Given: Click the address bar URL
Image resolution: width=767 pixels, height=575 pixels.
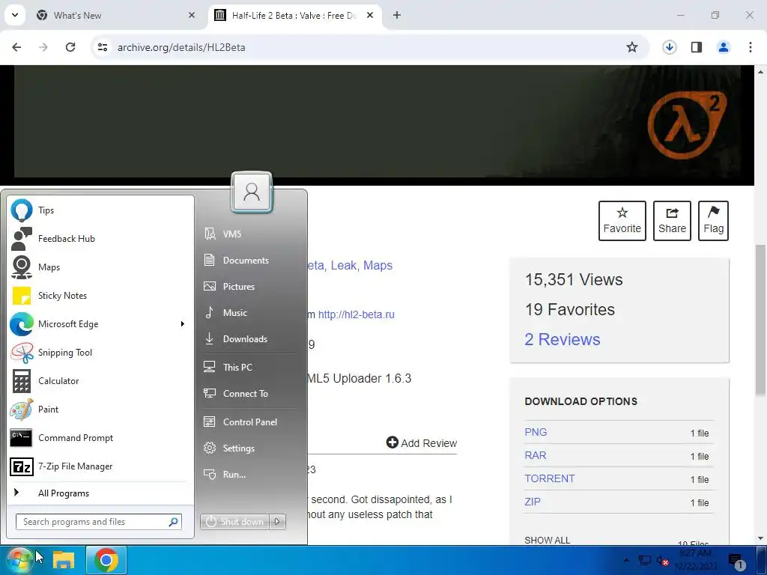Looking at the screenshot, I should tap(181, 47).
